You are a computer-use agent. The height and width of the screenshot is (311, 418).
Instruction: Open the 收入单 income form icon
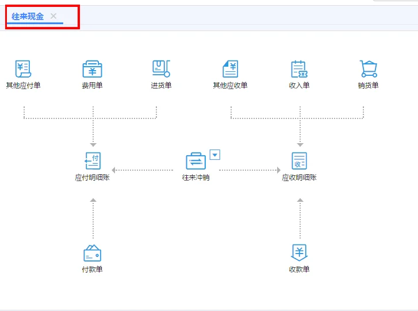(x=299, y=69)
